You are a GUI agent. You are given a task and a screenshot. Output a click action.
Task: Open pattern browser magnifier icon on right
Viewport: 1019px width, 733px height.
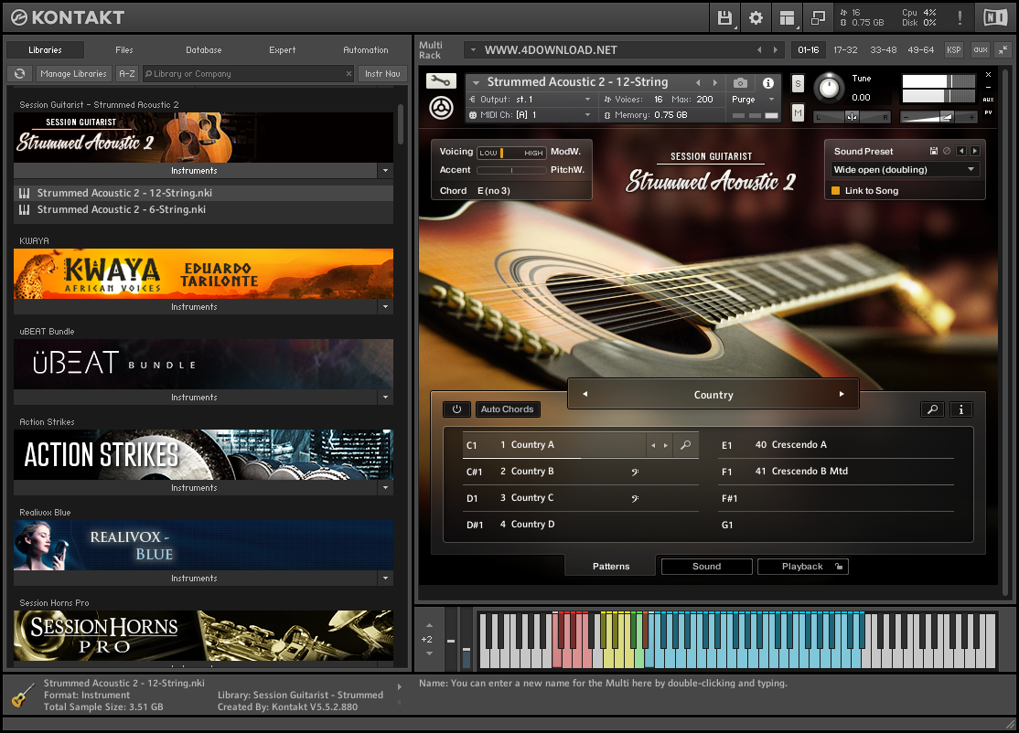pos(933,409)
